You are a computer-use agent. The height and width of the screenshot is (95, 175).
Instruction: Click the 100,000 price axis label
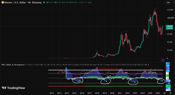tap(170, 18)
